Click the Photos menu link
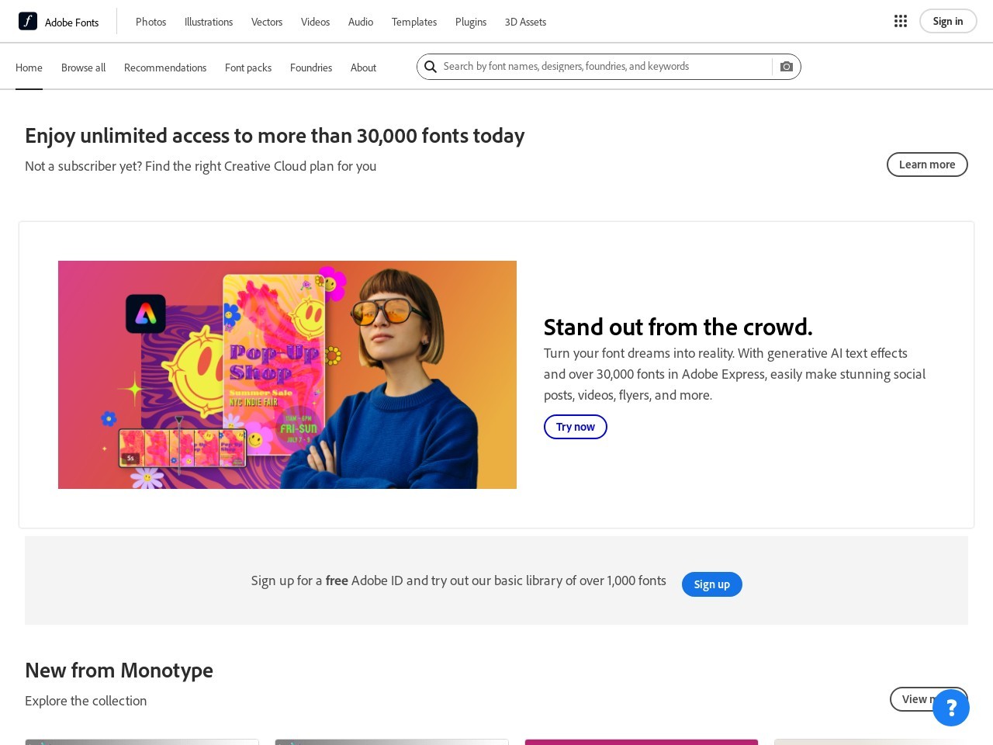Image resolution: width=993 pixels, height=745 pixels. click(151, 22)
